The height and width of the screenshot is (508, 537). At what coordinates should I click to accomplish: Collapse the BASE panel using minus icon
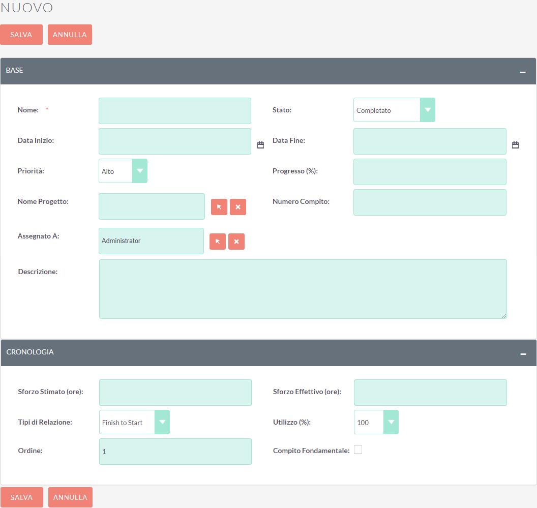(x=522, y=72)
